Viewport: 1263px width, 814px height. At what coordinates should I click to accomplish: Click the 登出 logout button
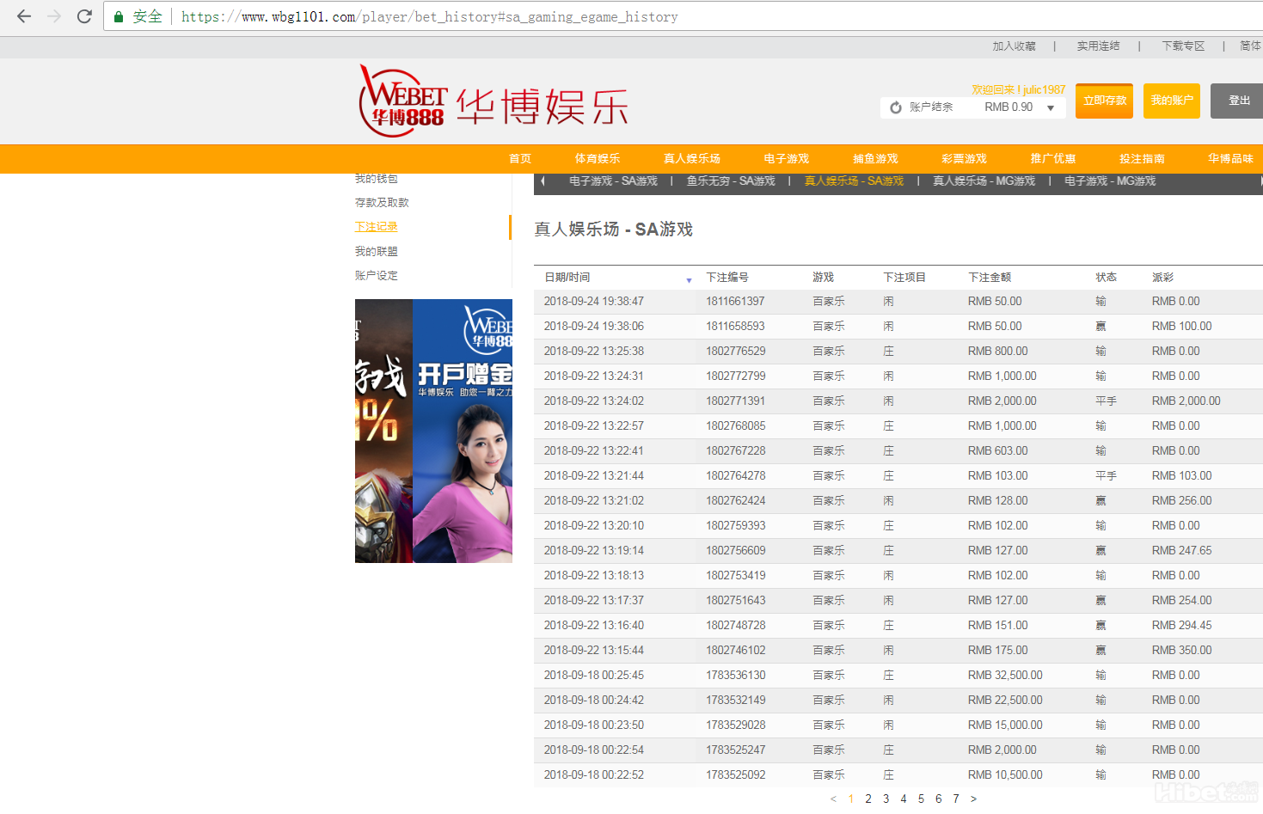[x=1238, y=101]
